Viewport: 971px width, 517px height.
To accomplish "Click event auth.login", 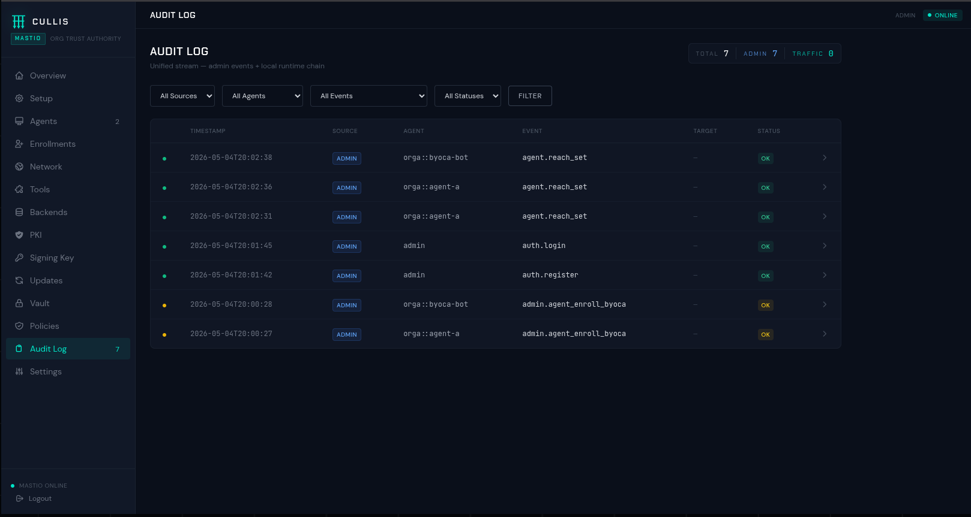I will 544,246.
